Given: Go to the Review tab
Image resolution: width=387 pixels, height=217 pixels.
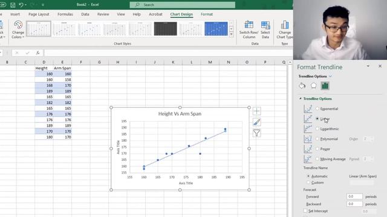Looking at the screenshot, I should coord(103,14).
